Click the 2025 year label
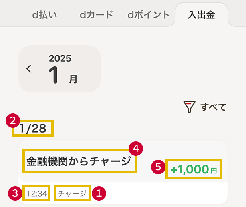Viewport: 246px width, 207px height. click(60, 58)
